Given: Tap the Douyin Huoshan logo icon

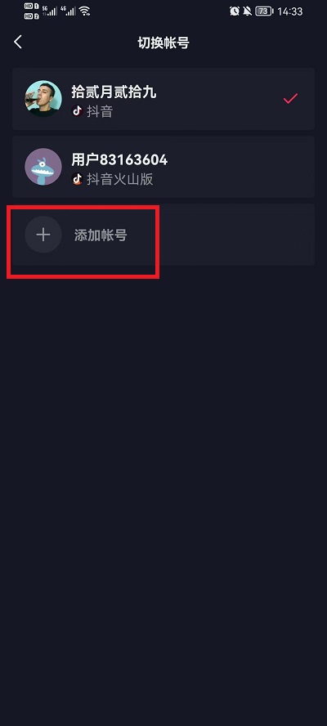Looking at the screenshot, I should [x=78, y=179].
